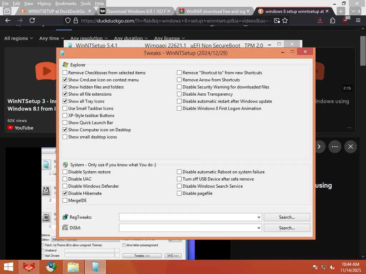The width and height of the screenshot is (366, 274).
Task: Click the orange video play thumbnail
Action: tap(46, 71)
